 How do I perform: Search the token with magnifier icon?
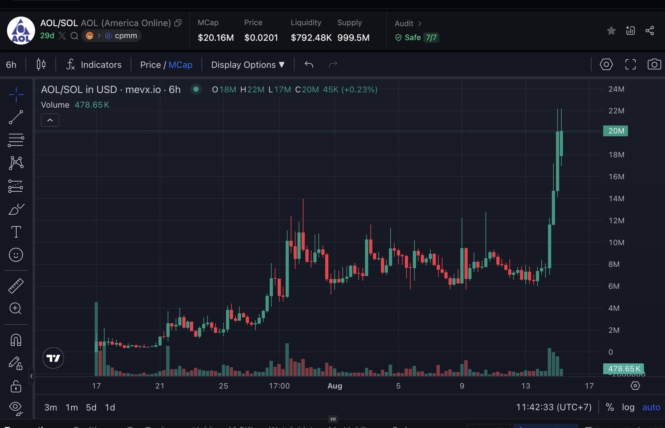tap(74, 36)
